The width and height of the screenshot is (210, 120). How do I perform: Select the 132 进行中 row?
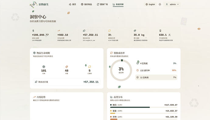pos(156,70)
